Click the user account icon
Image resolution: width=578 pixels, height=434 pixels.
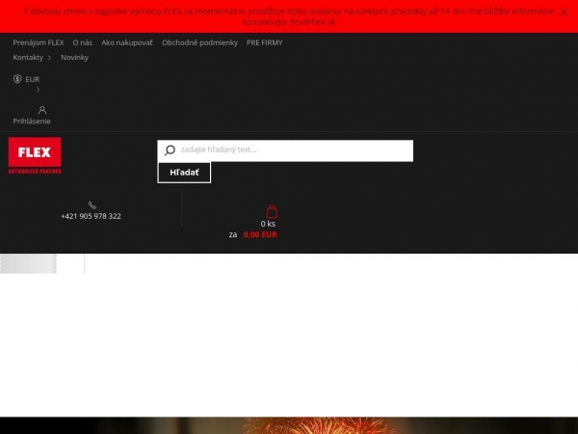tap(42, 110)
